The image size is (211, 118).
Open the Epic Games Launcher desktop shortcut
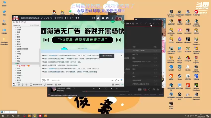coord(171,14)
